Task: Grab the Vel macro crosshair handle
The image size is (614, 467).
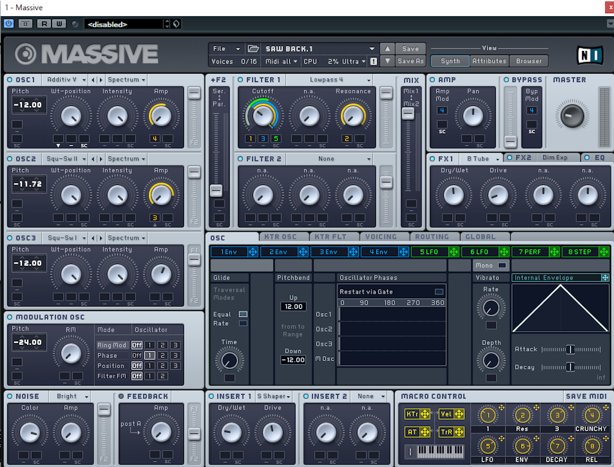Action: [459, 414]
